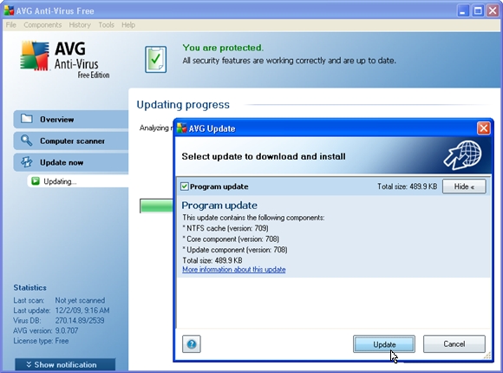Click the Cancel button
The height and width of the screenshot is (373, 503).
pyautogui.click(x=454, y=344)
